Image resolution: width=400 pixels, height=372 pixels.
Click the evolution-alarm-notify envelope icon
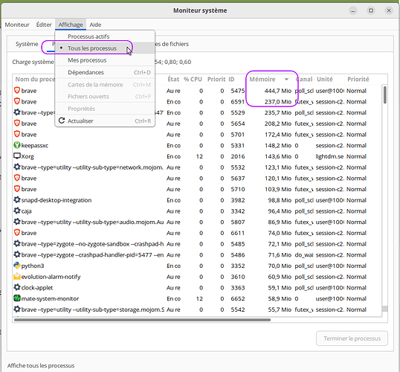(x=17, y=277)
